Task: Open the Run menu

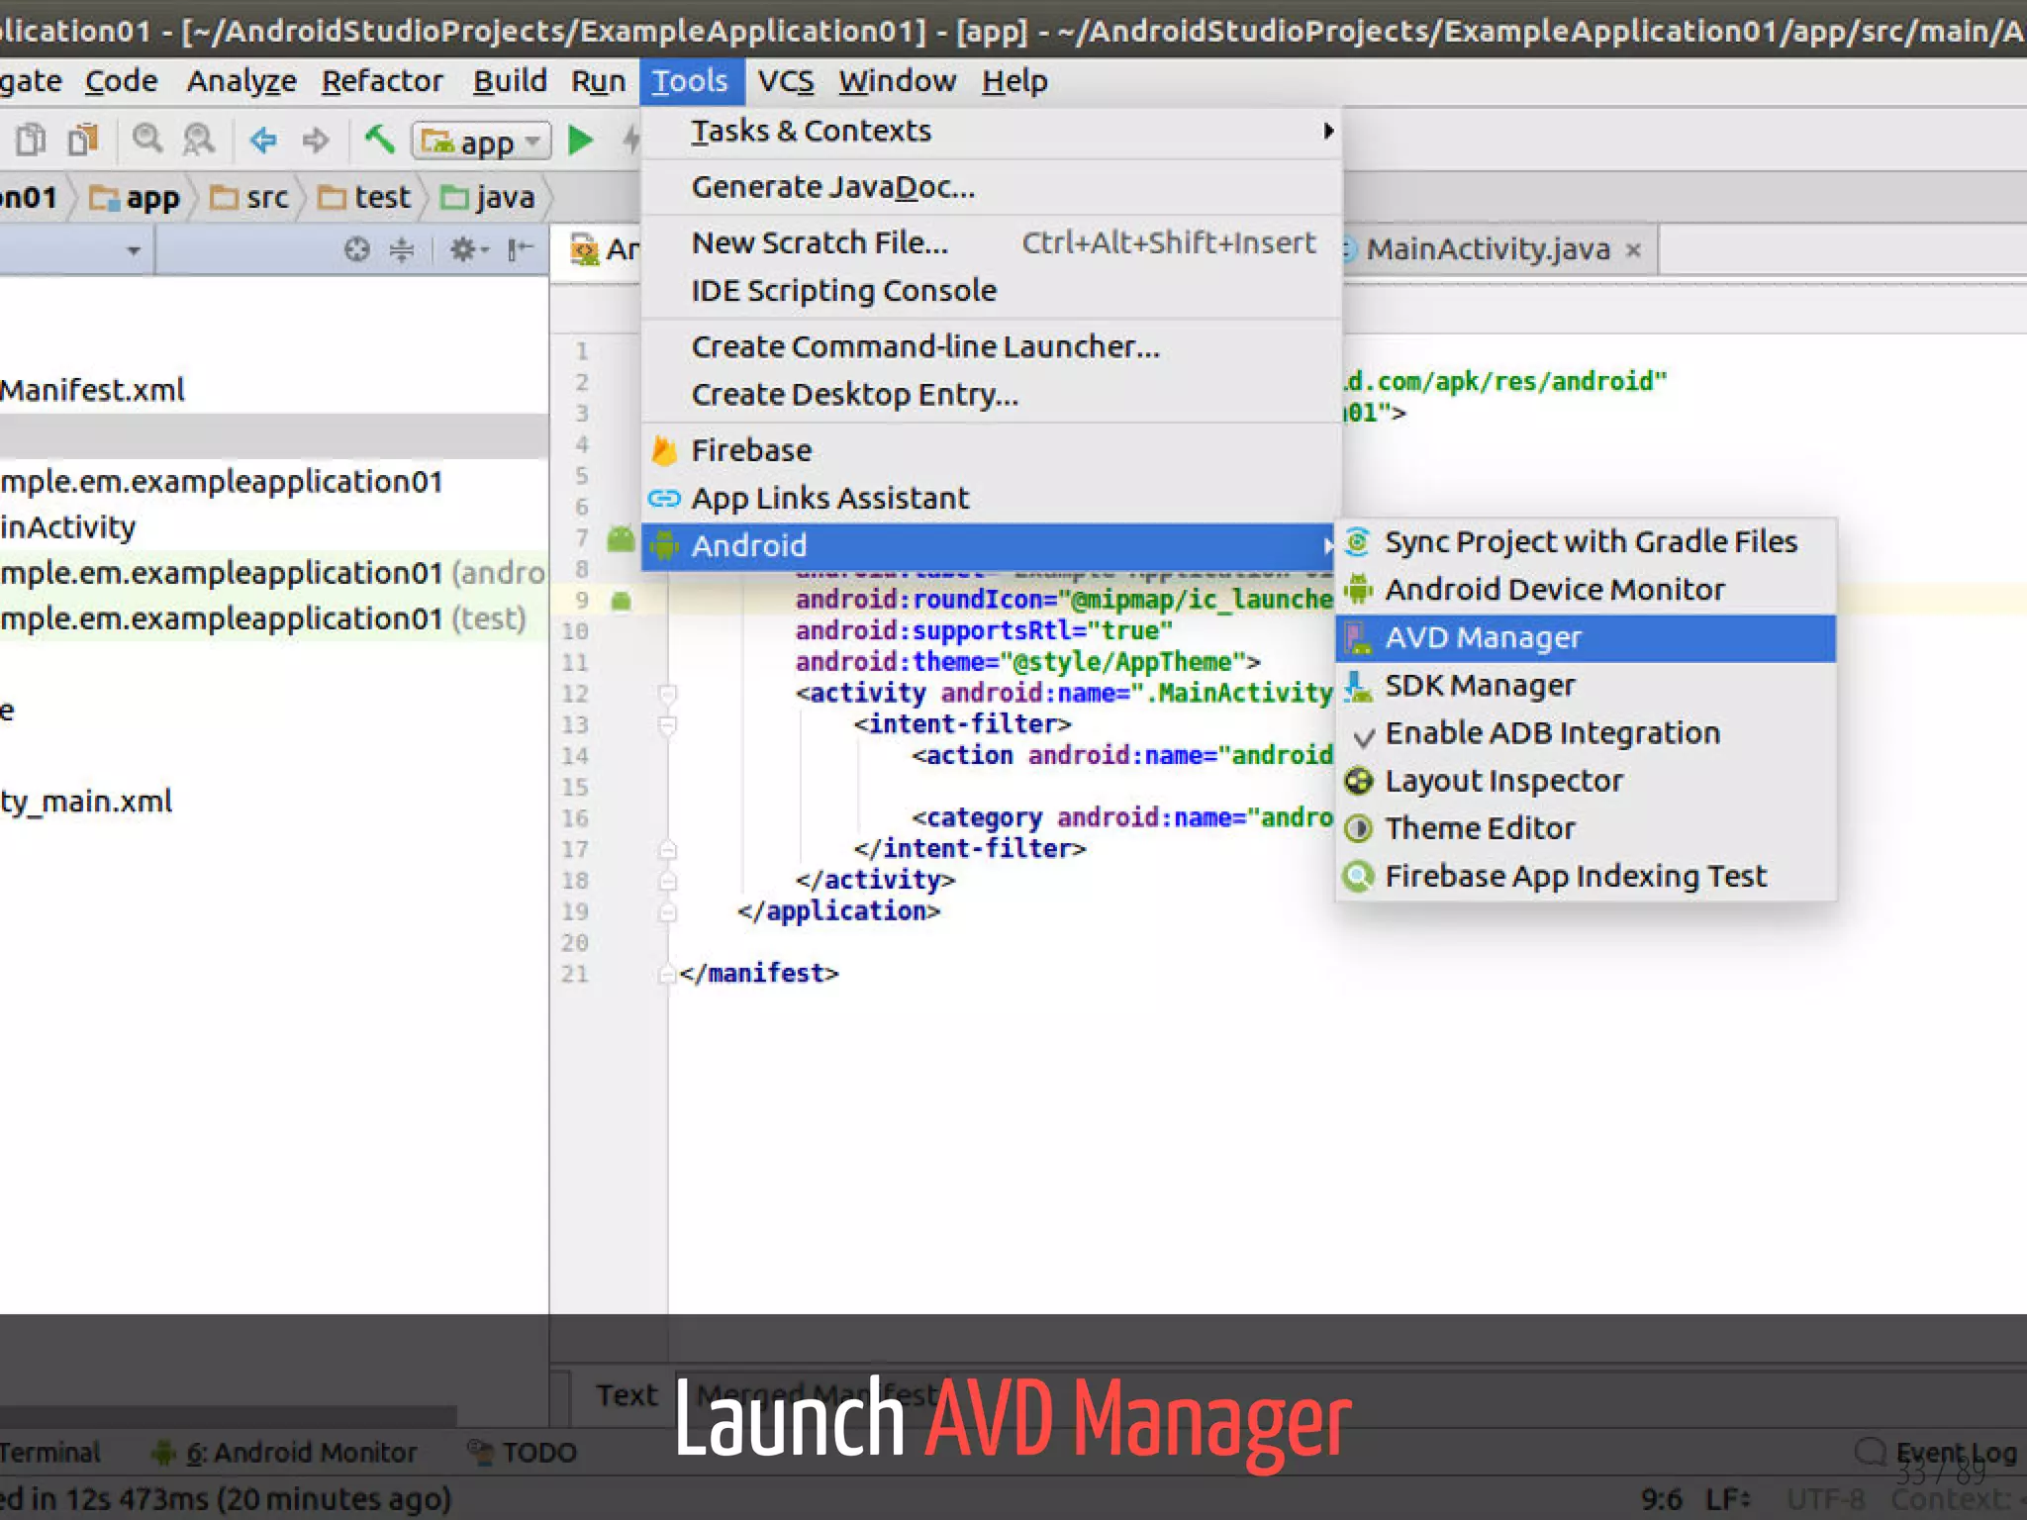Action: pos(598,81)
